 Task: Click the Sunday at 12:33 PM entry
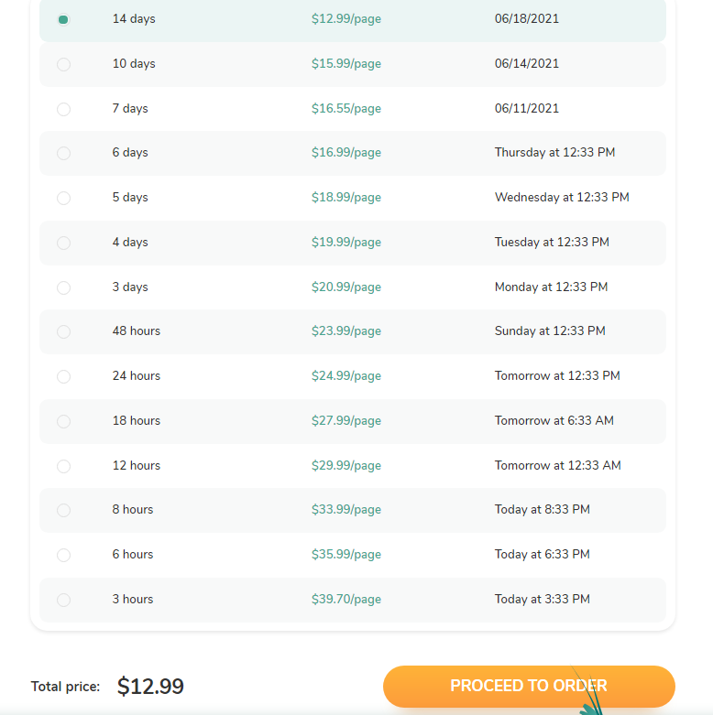pyautogui.click(x=550, y=331)
